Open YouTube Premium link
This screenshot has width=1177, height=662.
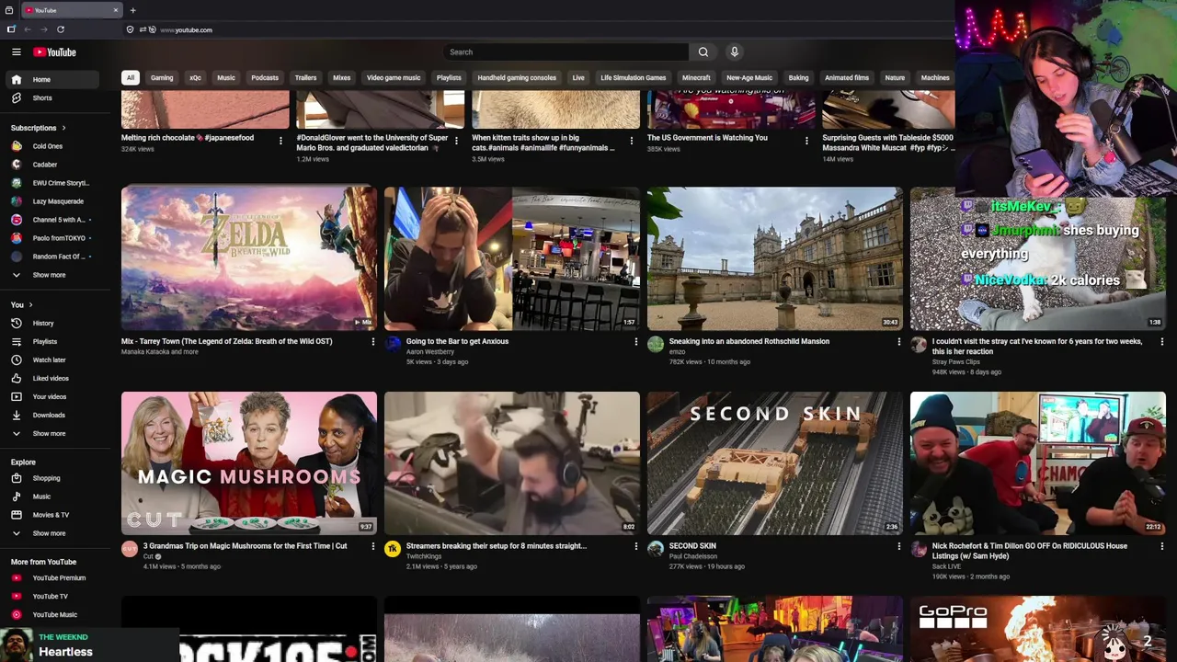pos(51,578)
